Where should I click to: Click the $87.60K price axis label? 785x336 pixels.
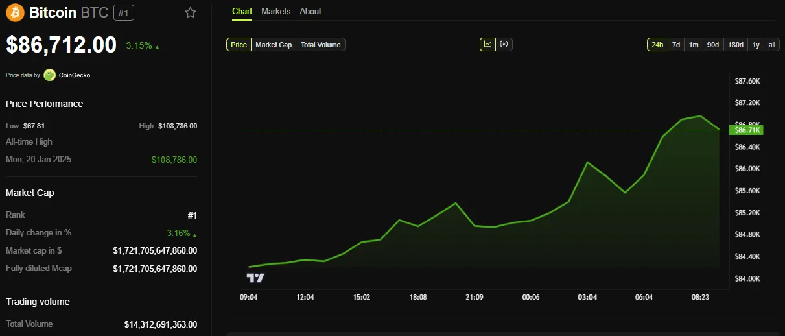[747, 81]
